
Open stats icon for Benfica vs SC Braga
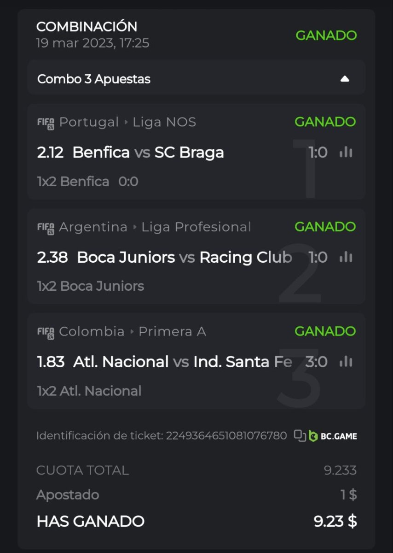[x=346, y=152]
